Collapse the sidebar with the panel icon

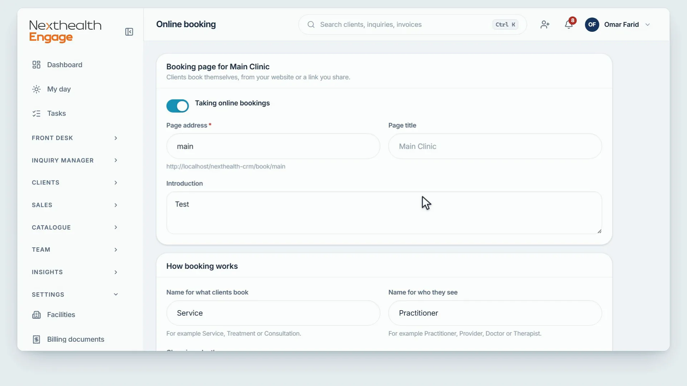129,32
